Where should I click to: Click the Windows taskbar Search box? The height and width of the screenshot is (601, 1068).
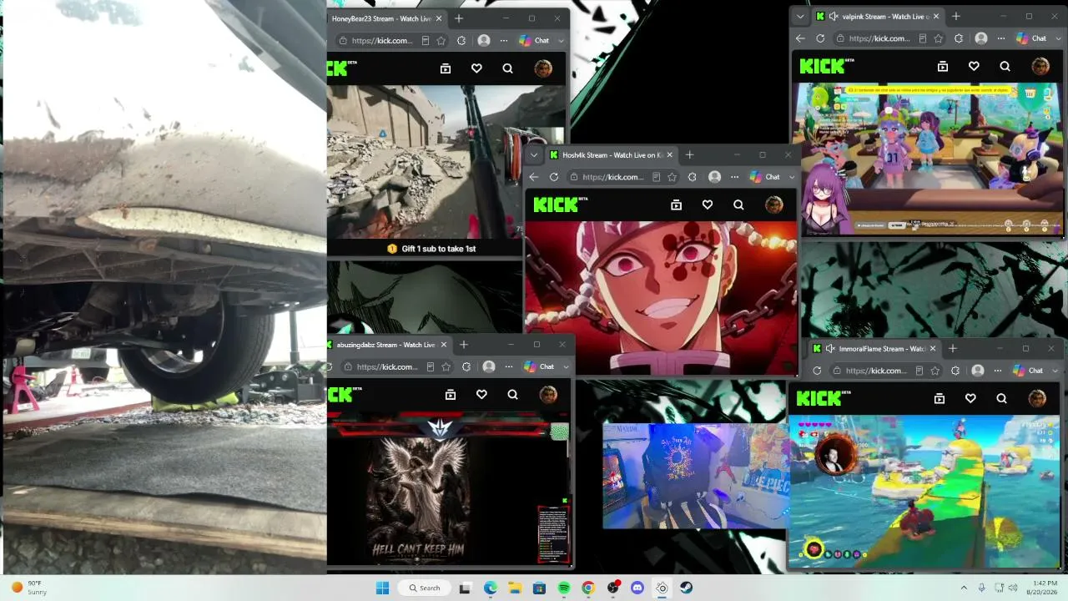tap(423, 588)
